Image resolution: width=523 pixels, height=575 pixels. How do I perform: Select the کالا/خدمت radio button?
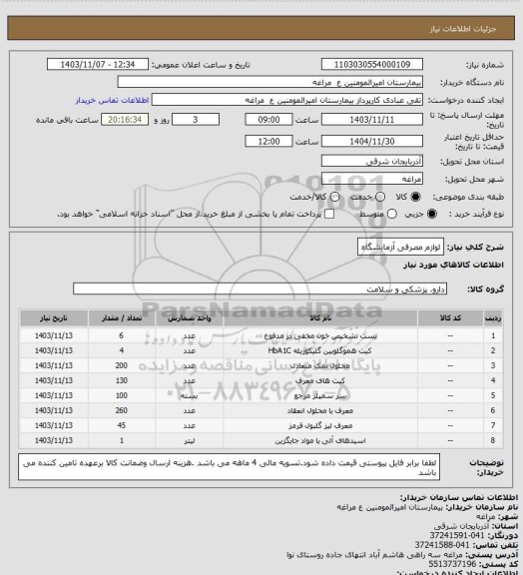334,197
